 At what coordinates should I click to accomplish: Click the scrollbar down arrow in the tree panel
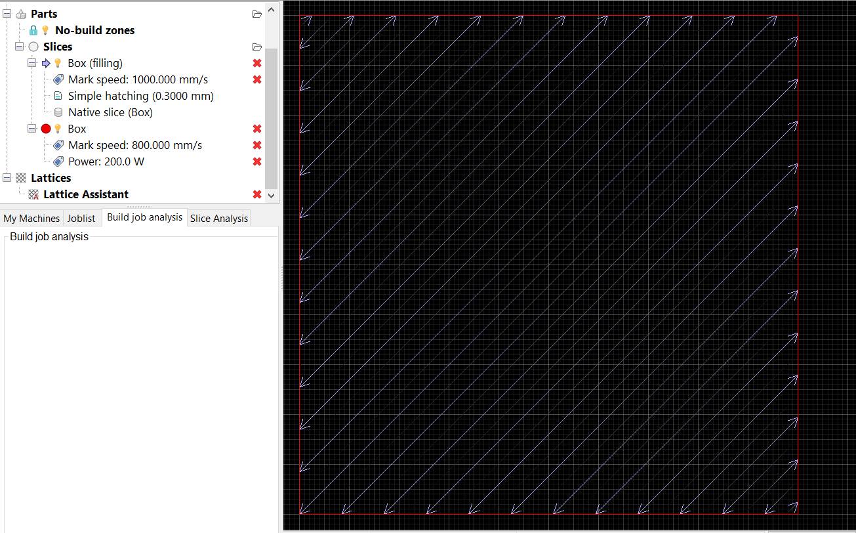pos(271,195)
